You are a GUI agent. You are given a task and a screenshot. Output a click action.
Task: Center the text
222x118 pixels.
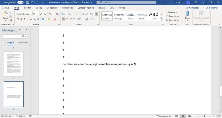point(67,19)
